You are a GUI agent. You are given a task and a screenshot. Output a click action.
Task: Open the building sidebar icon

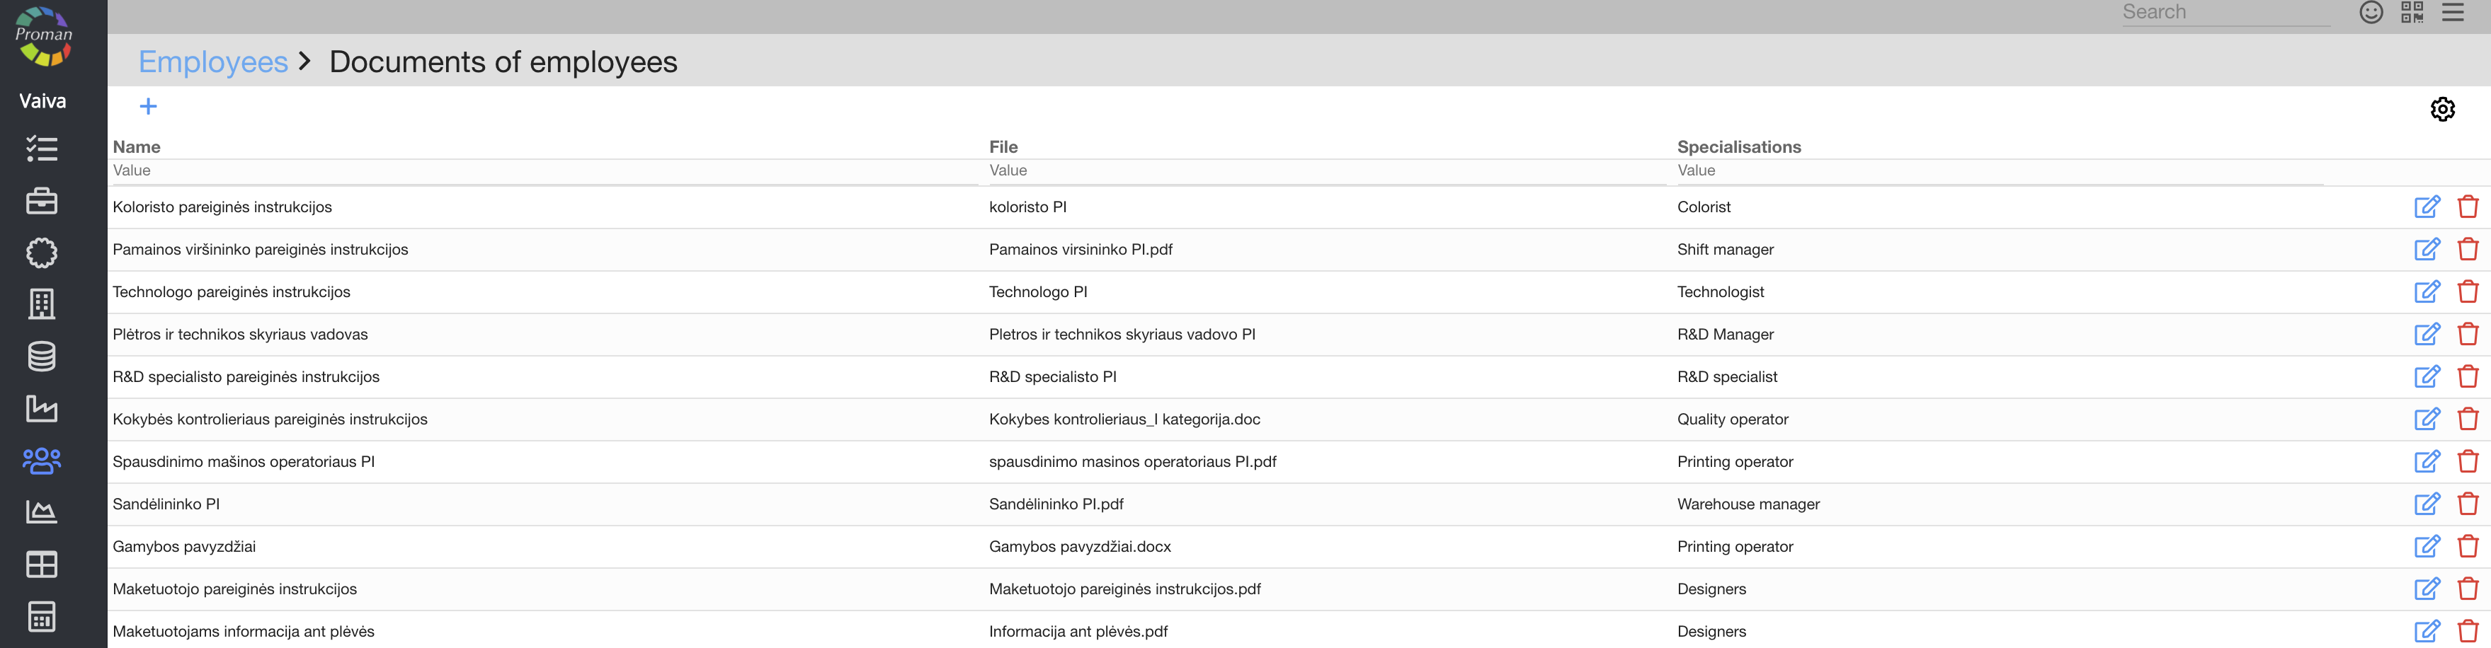click(42, 304)
